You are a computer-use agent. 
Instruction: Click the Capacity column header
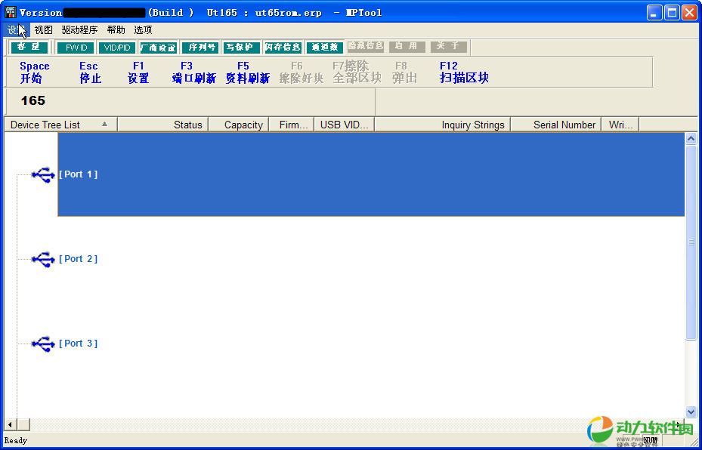(239, 125)
